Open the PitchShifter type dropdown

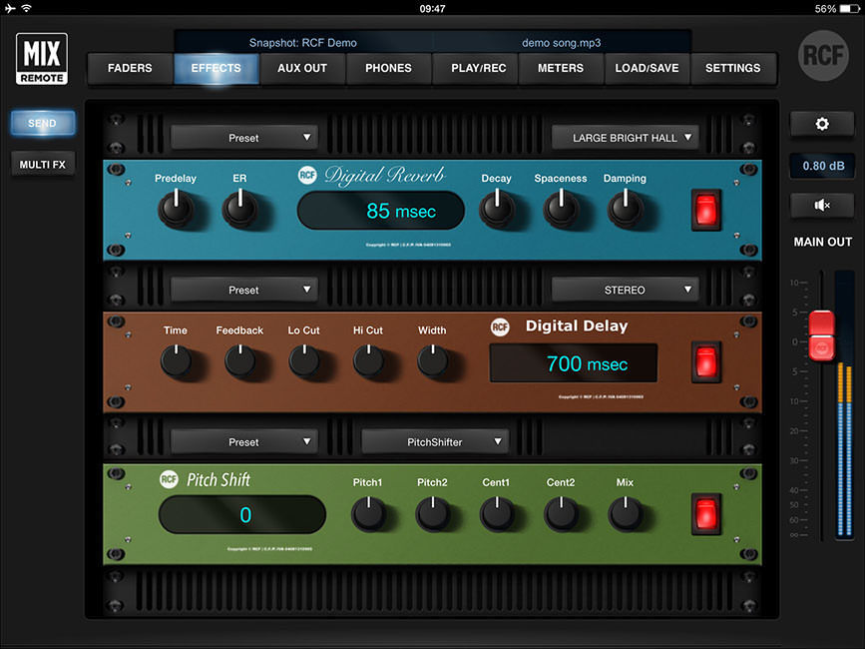[435, 441]
